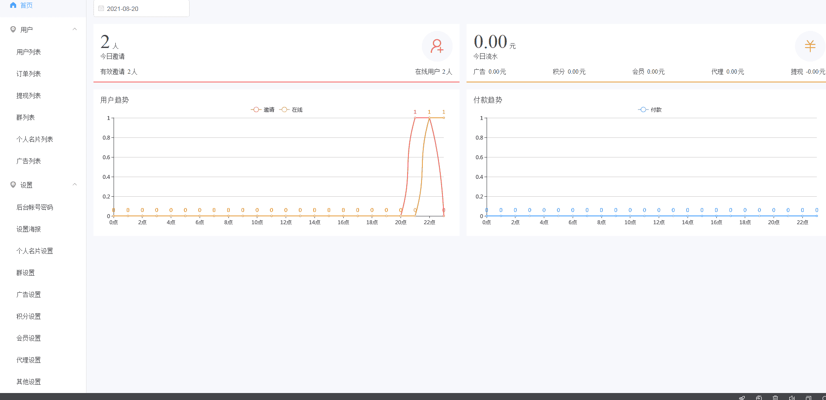The image size is (826, 400).
Task: Open the 2021-08-20 date picker
Action: click(x=141, y=9)
